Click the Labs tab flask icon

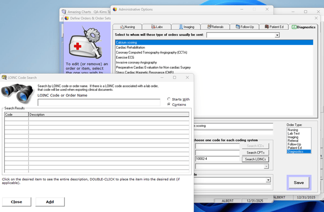(x=153, y=27)
